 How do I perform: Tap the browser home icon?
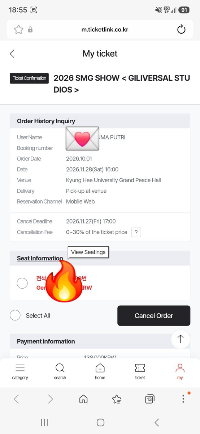(83, 399)
